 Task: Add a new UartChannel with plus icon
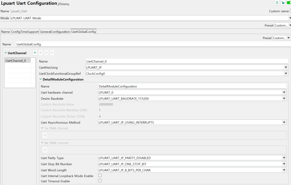click(x=35, y=53)
